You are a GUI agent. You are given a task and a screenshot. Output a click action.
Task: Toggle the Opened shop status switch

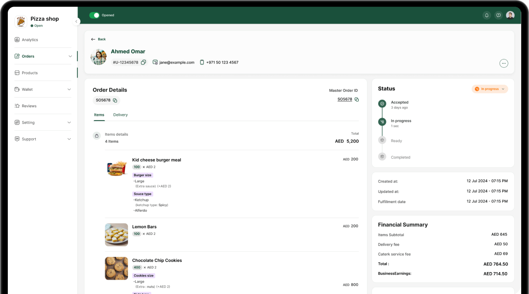[94, 15]
